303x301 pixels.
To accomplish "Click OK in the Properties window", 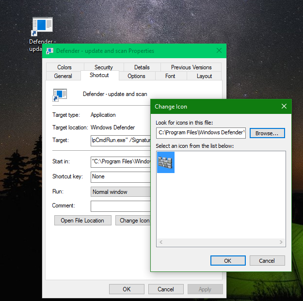I will [x=127, y=289].
